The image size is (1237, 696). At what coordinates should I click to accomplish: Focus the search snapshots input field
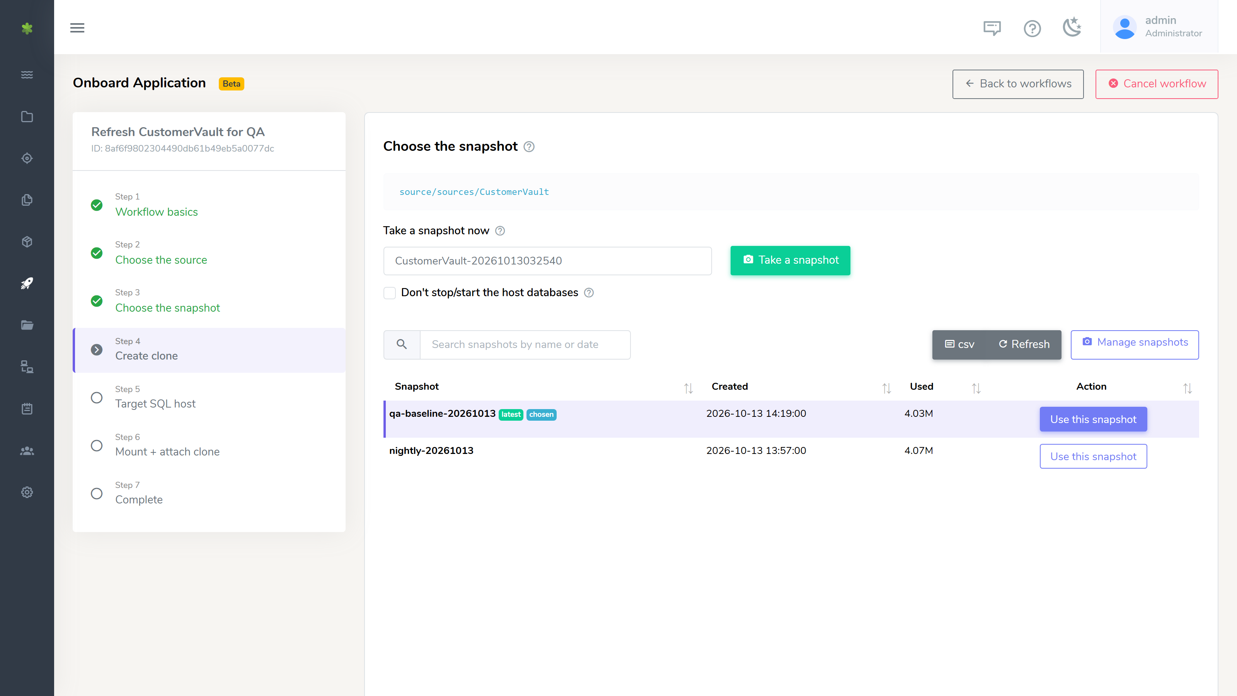coord(525,345)
